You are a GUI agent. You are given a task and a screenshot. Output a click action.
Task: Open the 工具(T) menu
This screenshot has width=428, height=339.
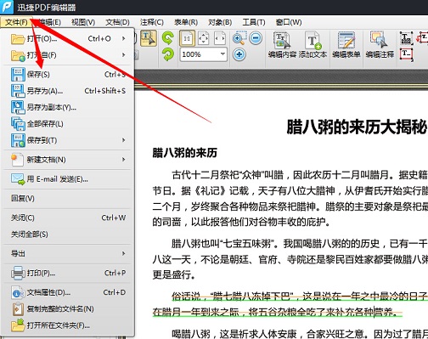(254, 22)
